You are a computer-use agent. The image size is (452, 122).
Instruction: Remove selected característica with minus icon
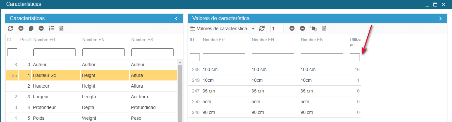41,28
